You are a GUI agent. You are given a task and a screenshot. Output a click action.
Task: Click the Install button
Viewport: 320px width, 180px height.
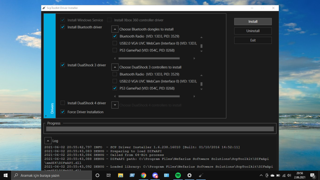253,22
